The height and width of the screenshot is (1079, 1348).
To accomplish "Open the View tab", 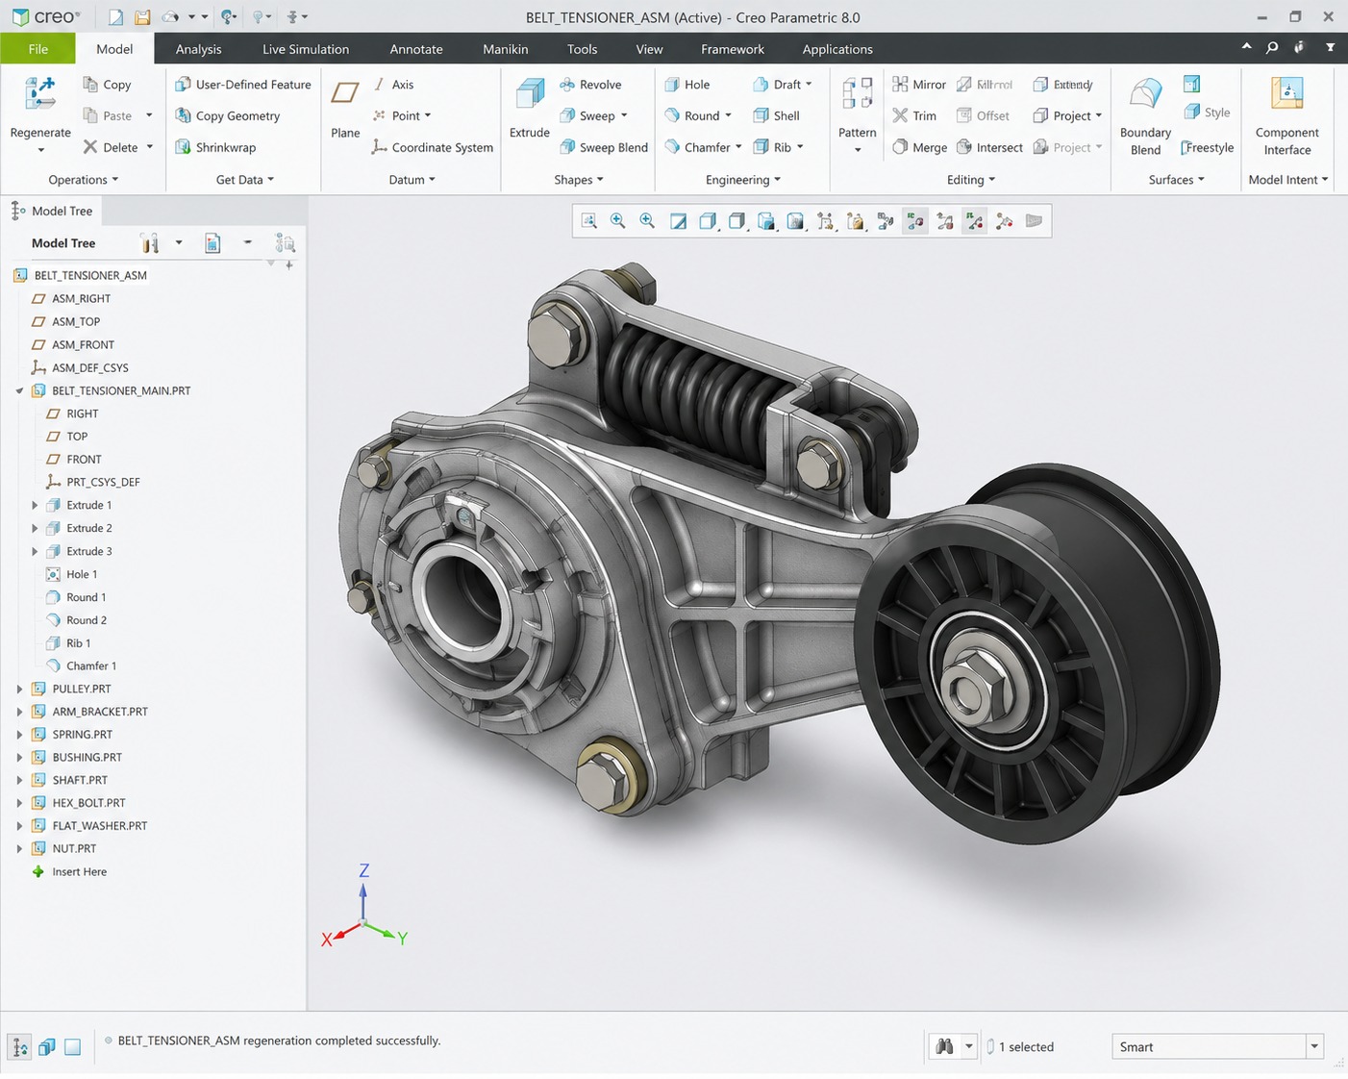I will click(x=649, y=49).
